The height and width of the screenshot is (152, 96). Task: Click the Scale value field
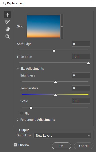coord(81,101)
